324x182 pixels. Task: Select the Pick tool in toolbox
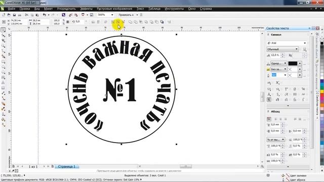pos(3,30)
